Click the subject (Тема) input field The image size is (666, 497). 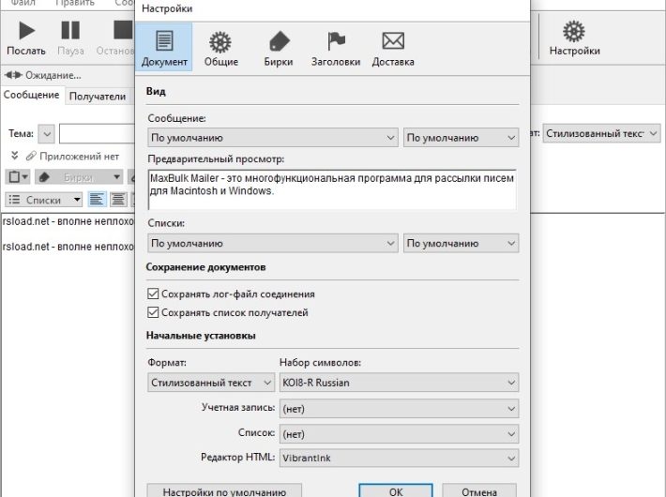[98, 134]
